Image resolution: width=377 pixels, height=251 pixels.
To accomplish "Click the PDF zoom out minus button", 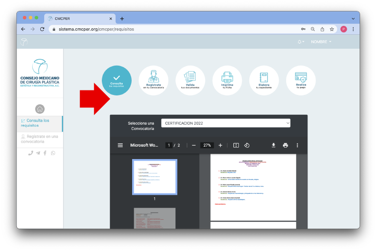I will (x=194, y=145).
